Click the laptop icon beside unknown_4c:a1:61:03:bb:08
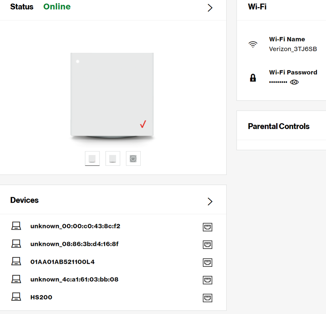Image resolution: width=326 pixels, height=314 pixels. click(16, 279)
